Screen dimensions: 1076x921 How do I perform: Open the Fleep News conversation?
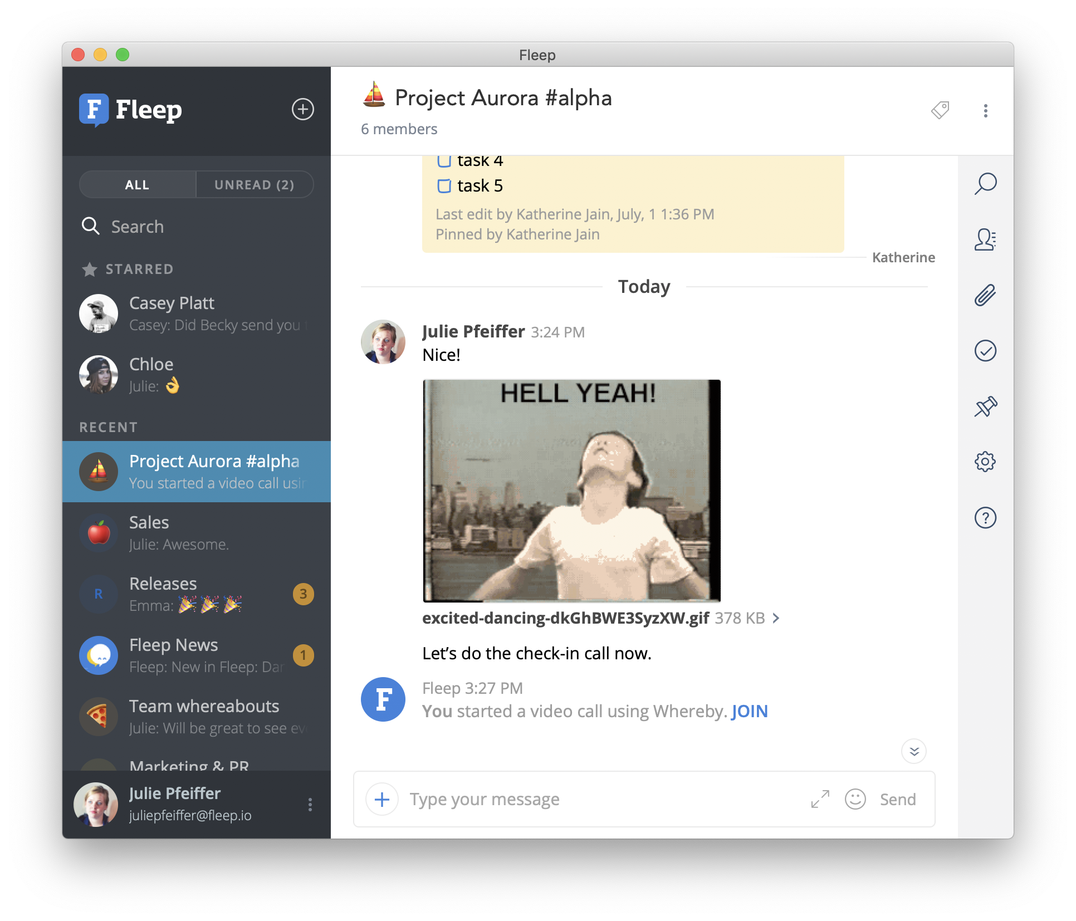(196, 655)
